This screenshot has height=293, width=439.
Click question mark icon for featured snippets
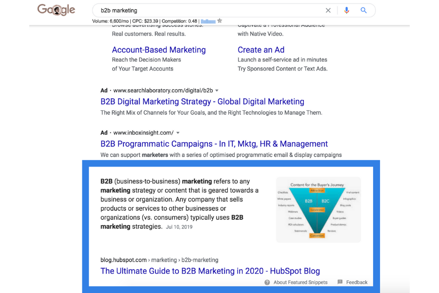(x=267, y=282)
